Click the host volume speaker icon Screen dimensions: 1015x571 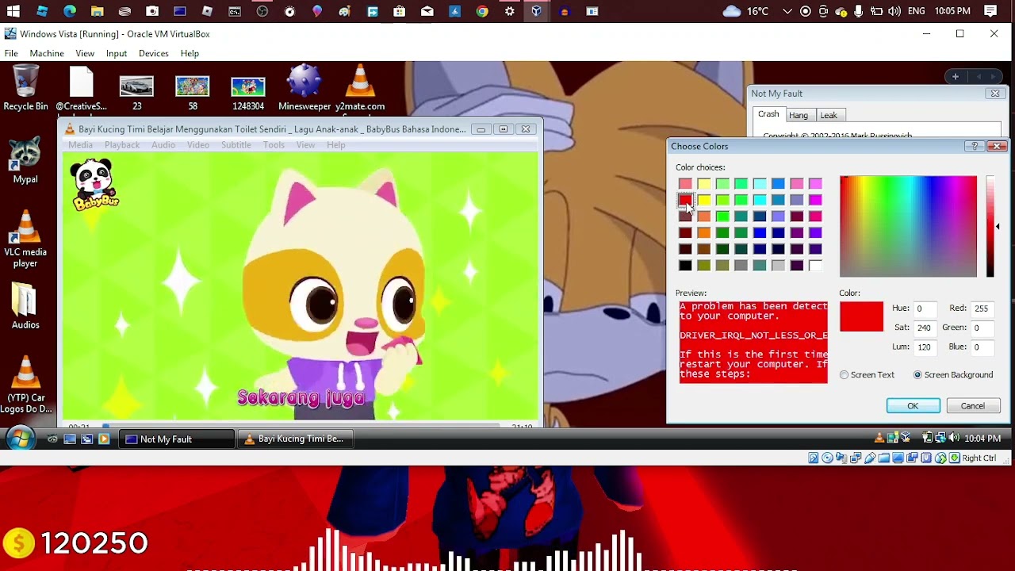pos(894,11)
